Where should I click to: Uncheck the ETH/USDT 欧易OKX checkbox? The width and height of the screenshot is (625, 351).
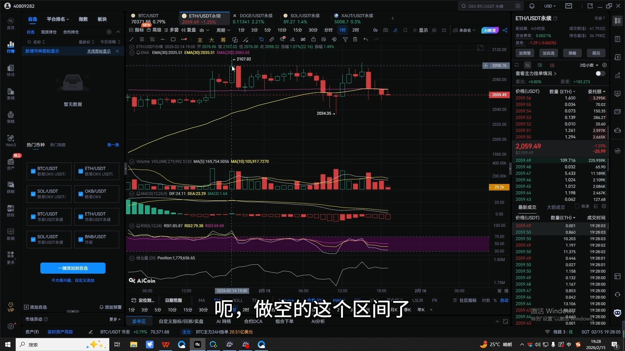tap(80, 171)
